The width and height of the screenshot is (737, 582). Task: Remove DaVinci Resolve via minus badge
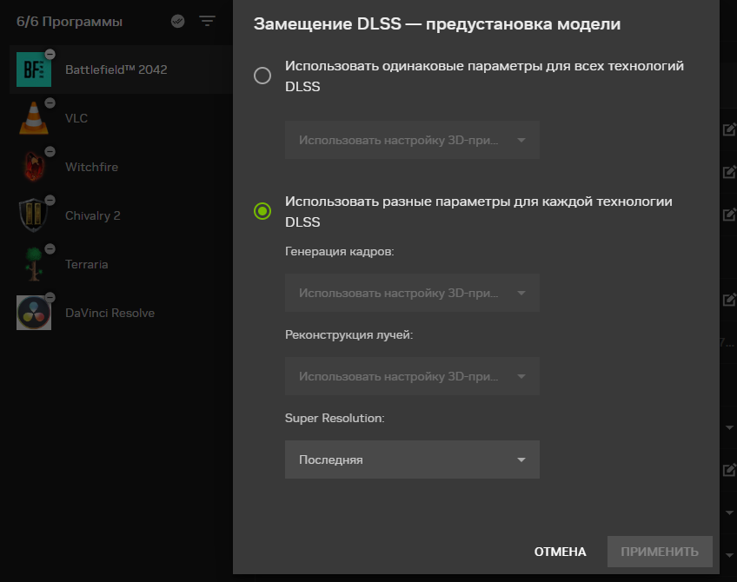click(50, 298)
